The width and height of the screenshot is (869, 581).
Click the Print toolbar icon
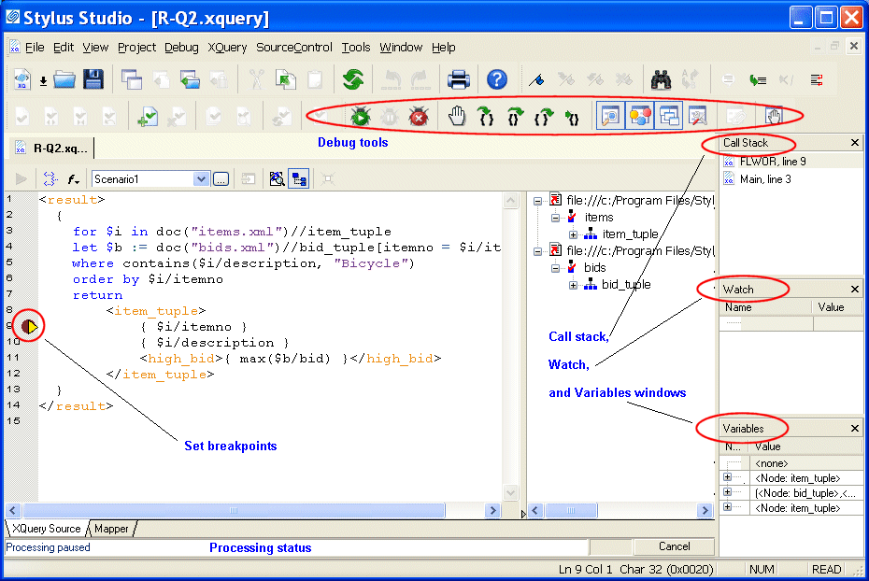click(x=458, y=80)
